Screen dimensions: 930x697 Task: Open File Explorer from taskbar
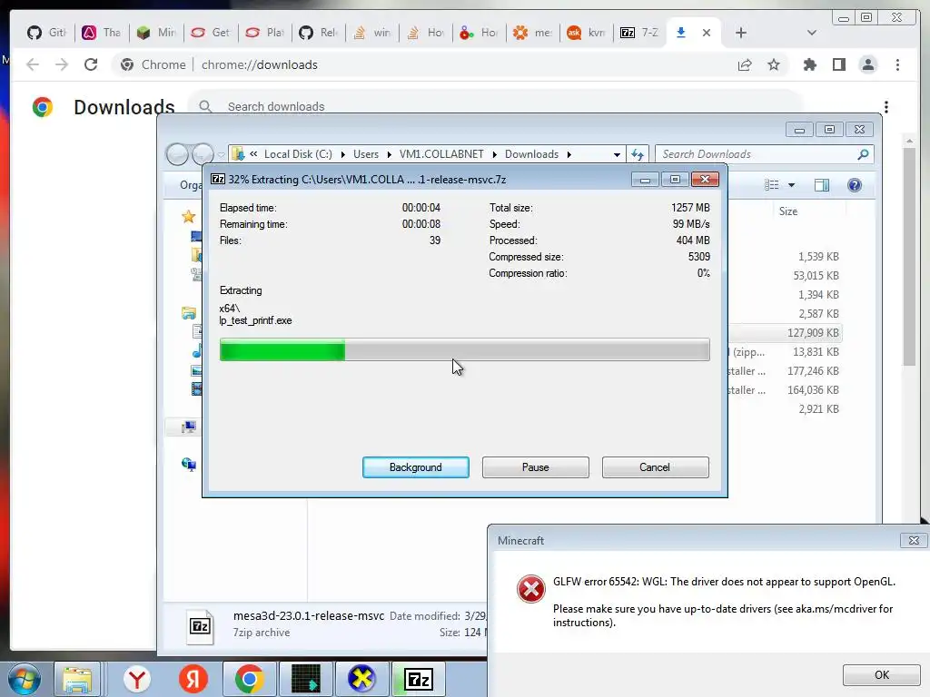point(77,680)
